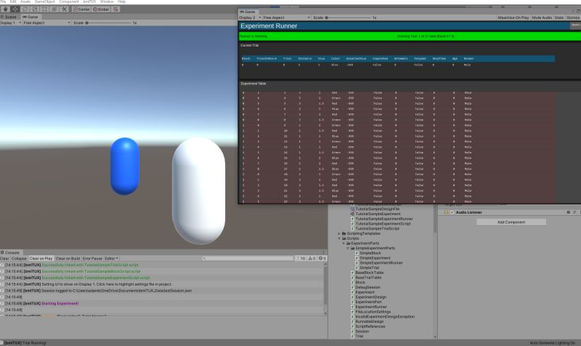The image size is (581, 346).
Task: Open right Game view Free Aspect dropdown
Action: point(286,17)
